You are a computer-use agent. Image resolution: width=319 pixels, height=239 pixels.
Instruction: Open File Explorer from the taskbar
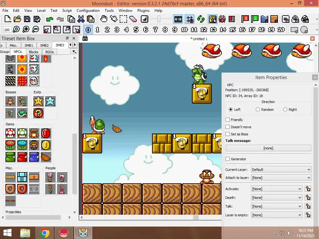(x=25, y=233)
